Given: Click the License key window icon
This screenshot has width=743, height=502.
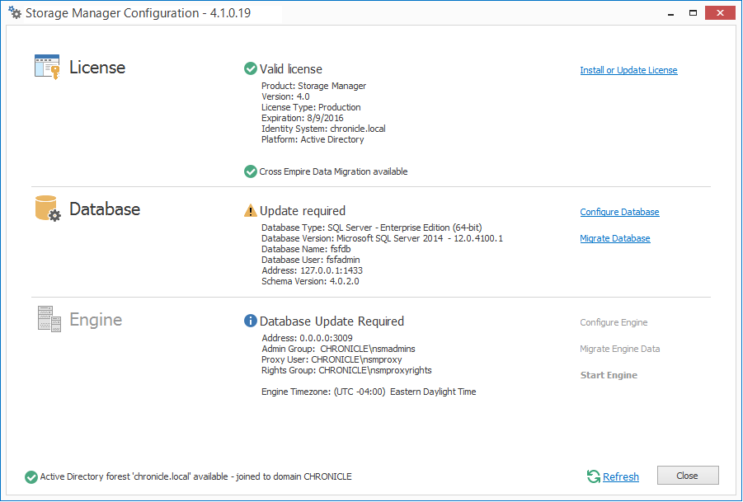Looking at the screenshot, I should tap(47, 67).
